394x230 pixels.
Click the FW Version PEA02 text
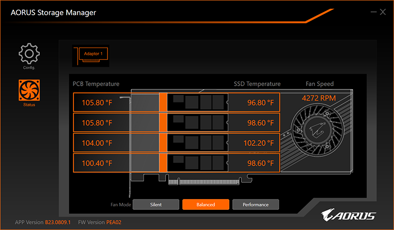100,222
